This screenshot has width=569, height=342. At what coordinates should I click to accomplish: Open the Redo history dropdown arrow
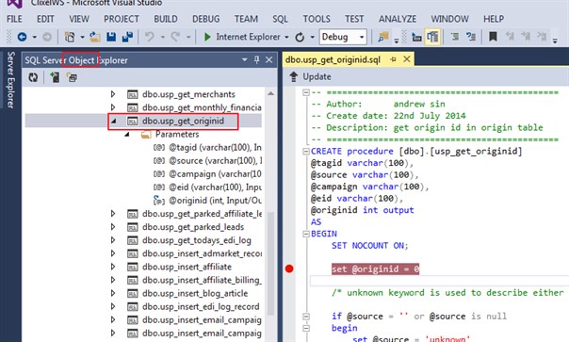(x=188, y=37)
